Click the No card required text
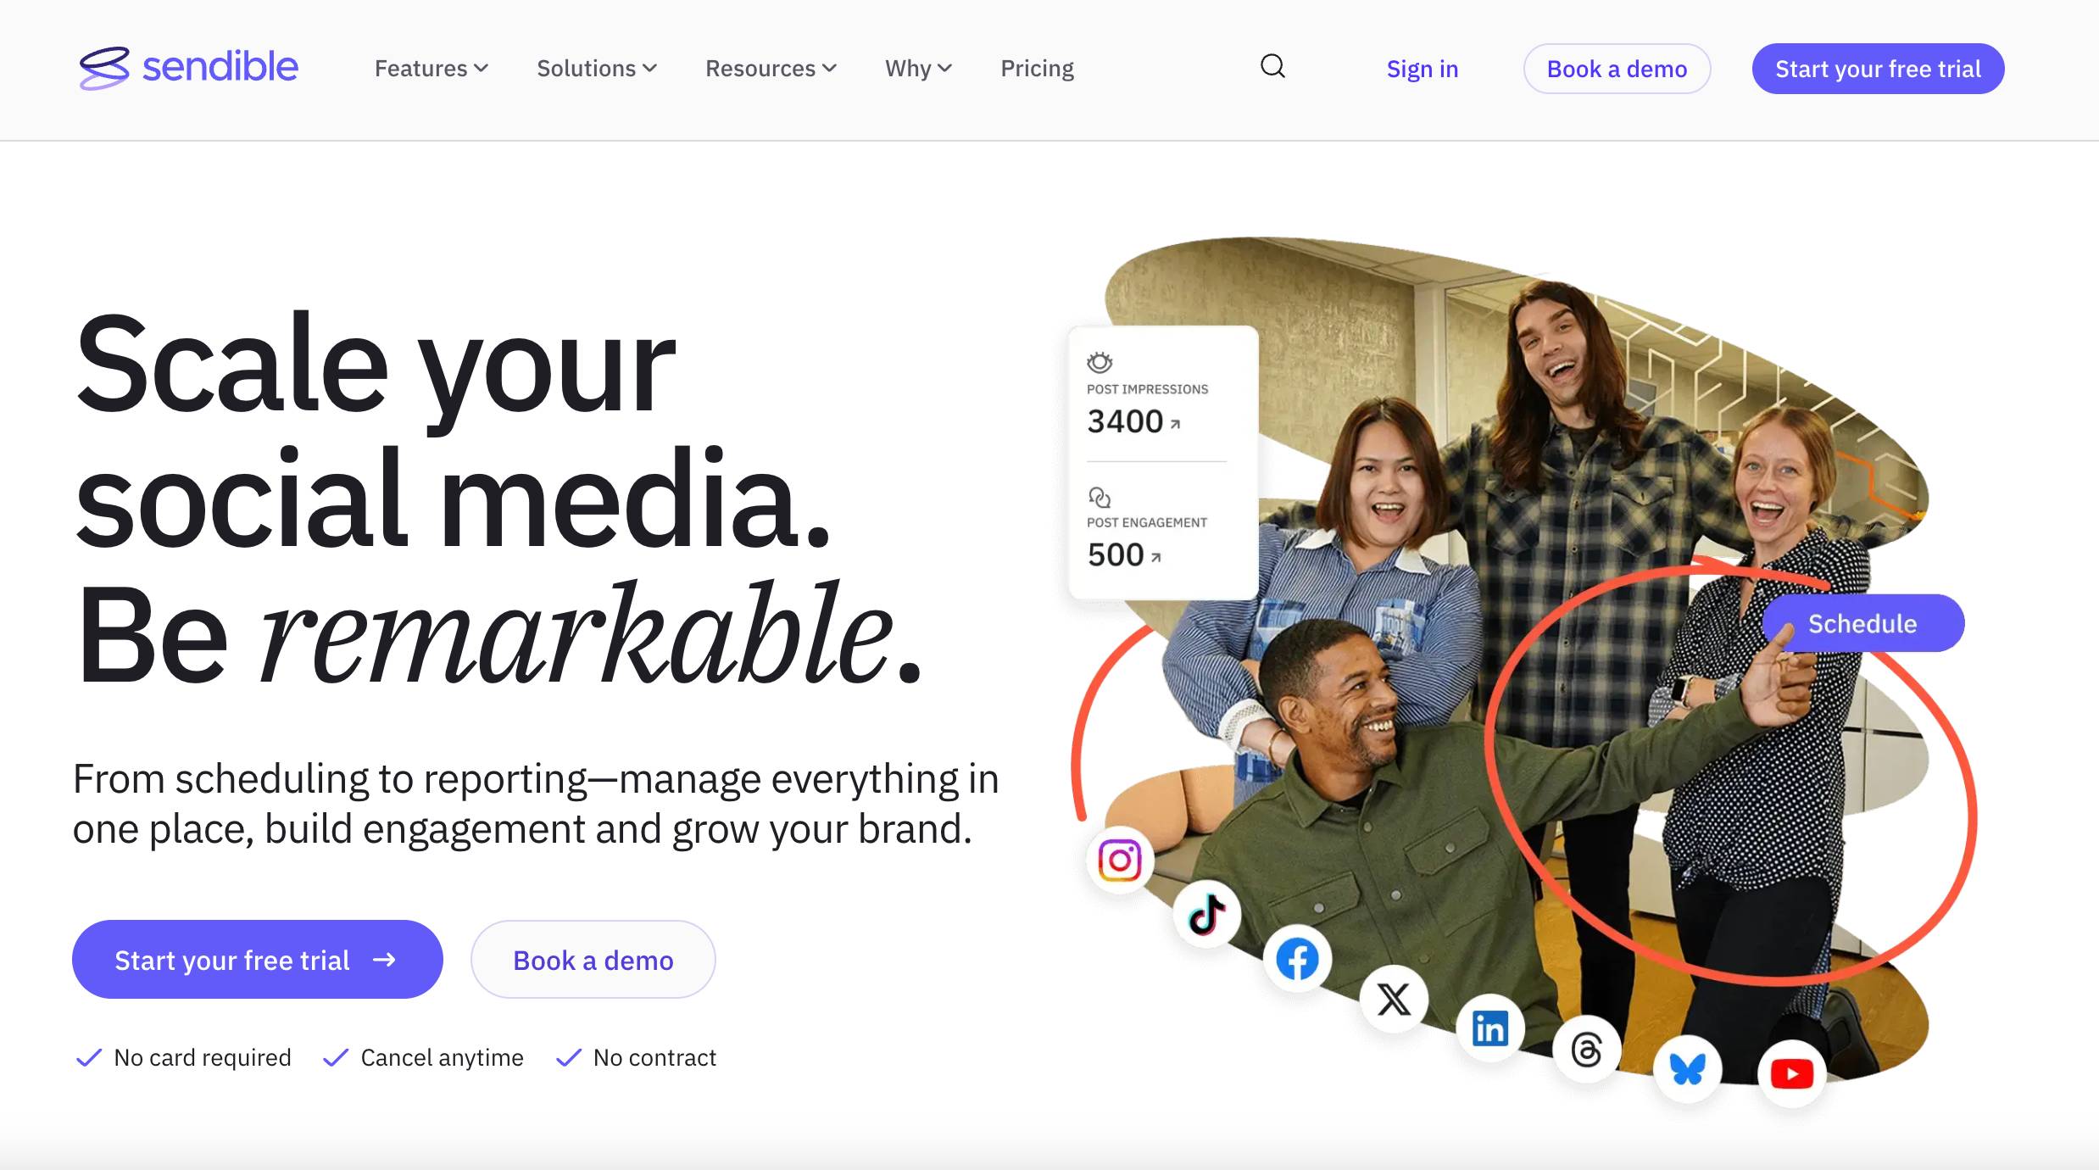The image size is (2099, 1170). tap(203, 1057)
